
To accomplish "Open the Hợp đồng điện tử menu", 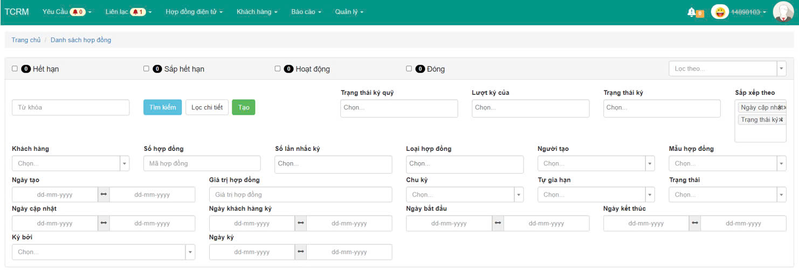I will click(x=194, y=12).
